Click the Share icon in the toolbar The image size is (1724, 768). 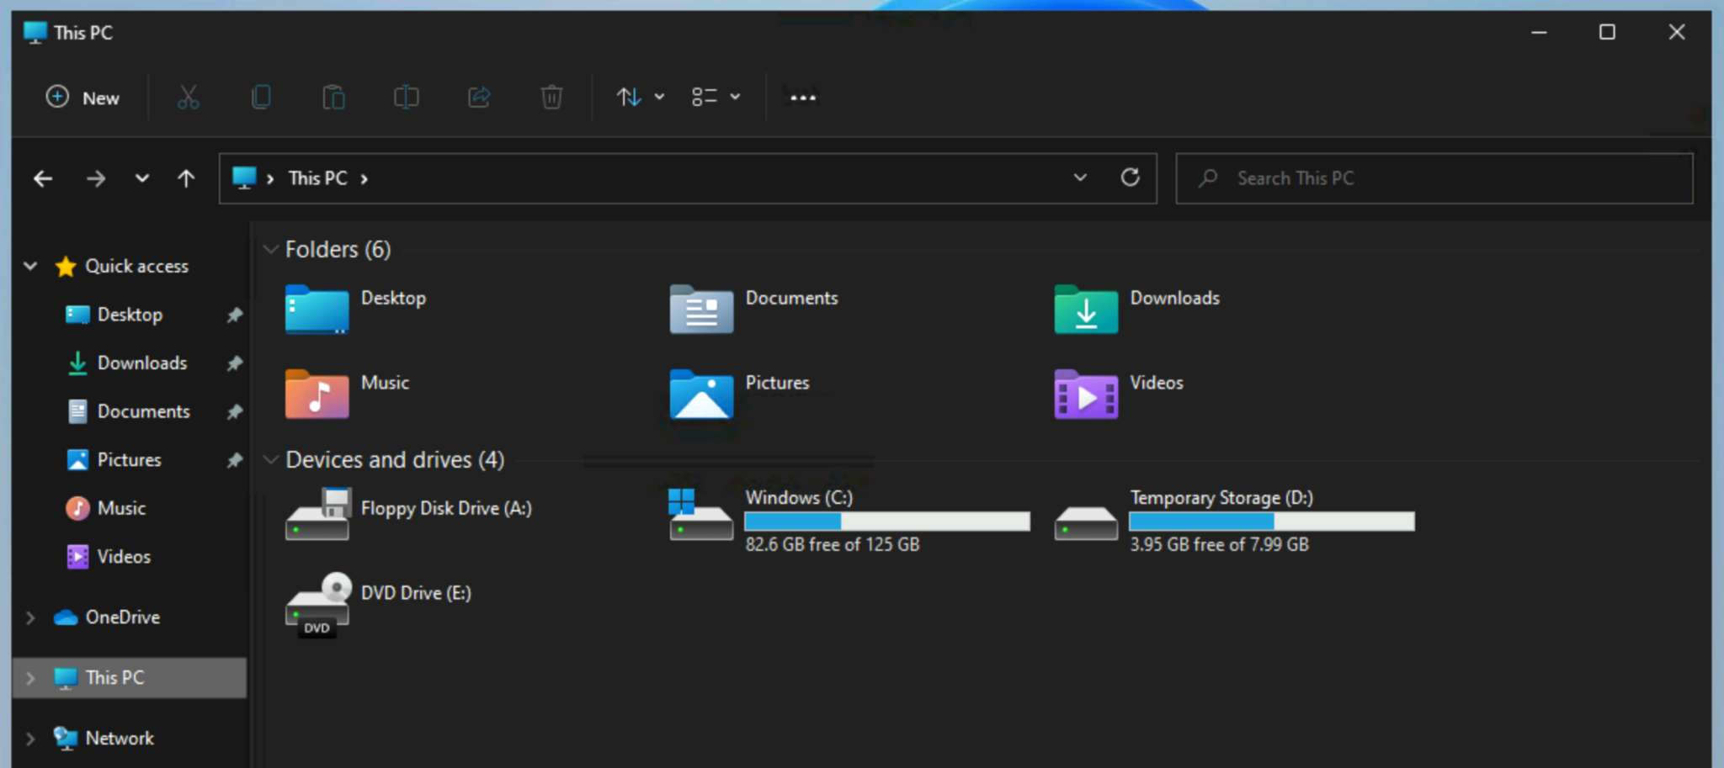click(x=478, y=97)
